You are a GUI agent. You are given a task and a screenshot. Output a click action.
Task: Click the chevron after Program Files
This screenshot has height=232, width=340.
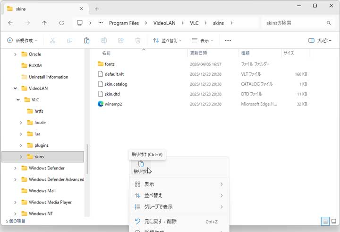pos(146,23)
